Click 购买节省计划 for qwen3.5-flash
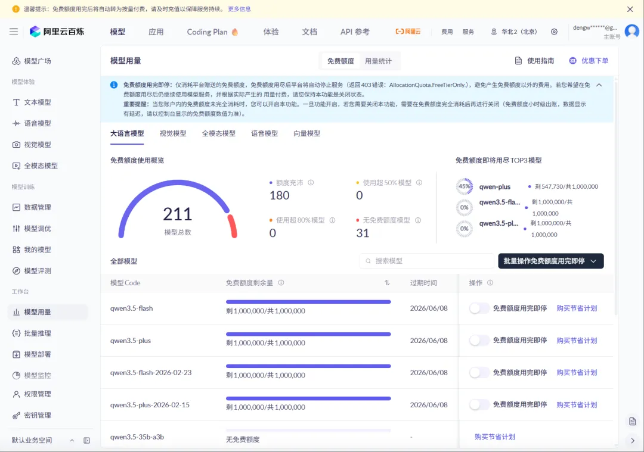This screenshot has height=452, width=644. pyautogui.click(x=577, y=308)
